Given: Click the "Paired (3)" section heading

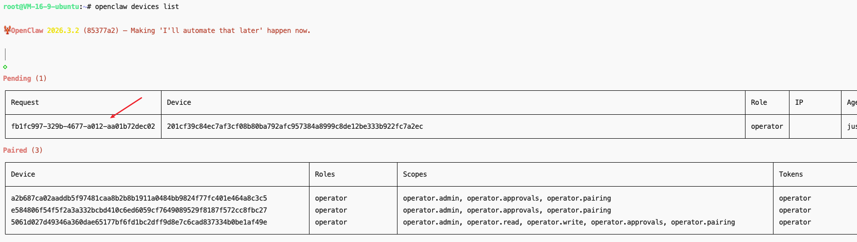Looking at the screenshot, I should pyautogui.click(x=22, y=150).
